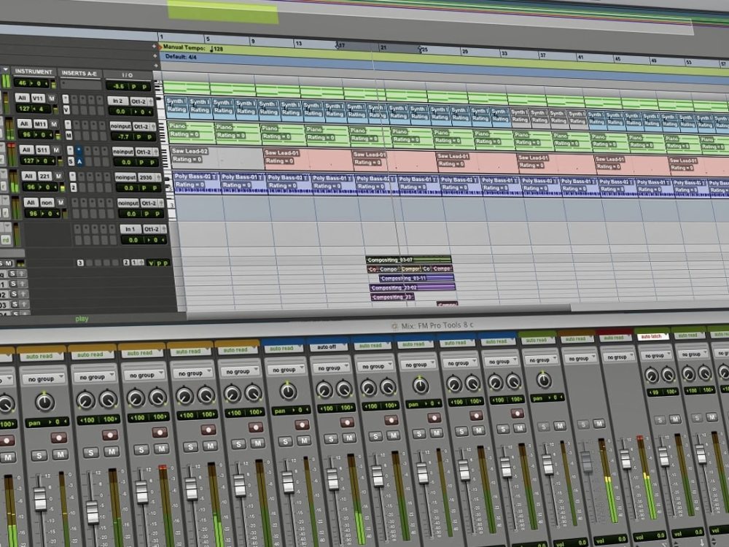The image size is (729, 547).
Task: Solo track '03' in the track list
Action: [14, 305]
